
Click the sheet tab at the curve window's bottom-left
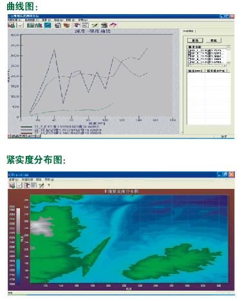tap(18, 136)
